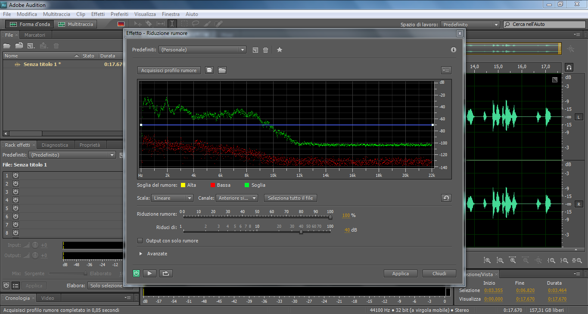Import file icon in Files panel
Screen dimensions: 588x314
pyautogui.click(x=19, y=45)
